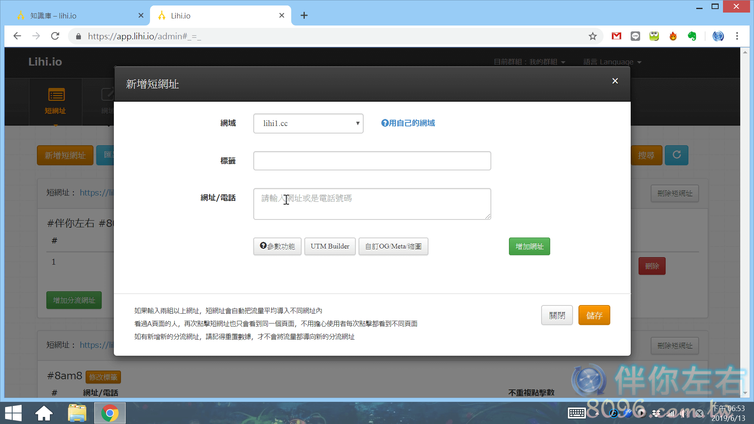The width and height of the screenshot is (754, 424).
Task: Close the 新增短網址 dialog with X
Action: (x=615, y=81)
